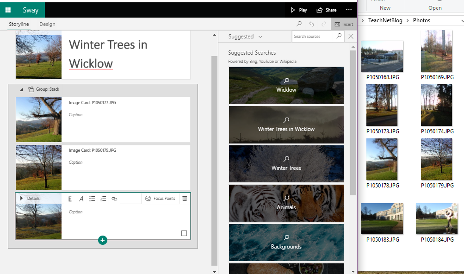Open Focus Points for the image
This screenshot has height=274, width=464.
(x=160, y=199)
